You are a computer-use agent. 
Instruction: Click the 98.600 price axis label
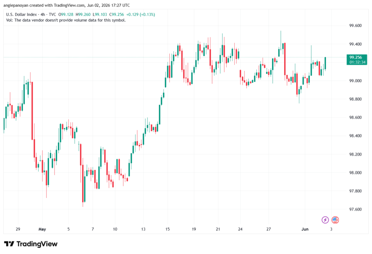coord(355,117)
